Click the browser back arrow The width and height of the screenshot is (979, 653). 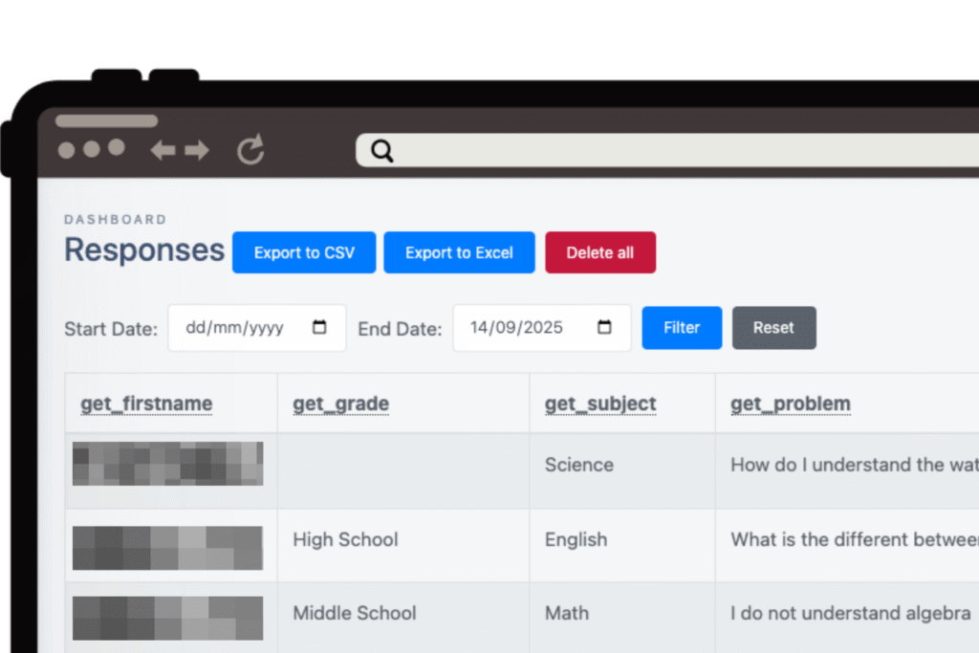click(x=163, y=150)
